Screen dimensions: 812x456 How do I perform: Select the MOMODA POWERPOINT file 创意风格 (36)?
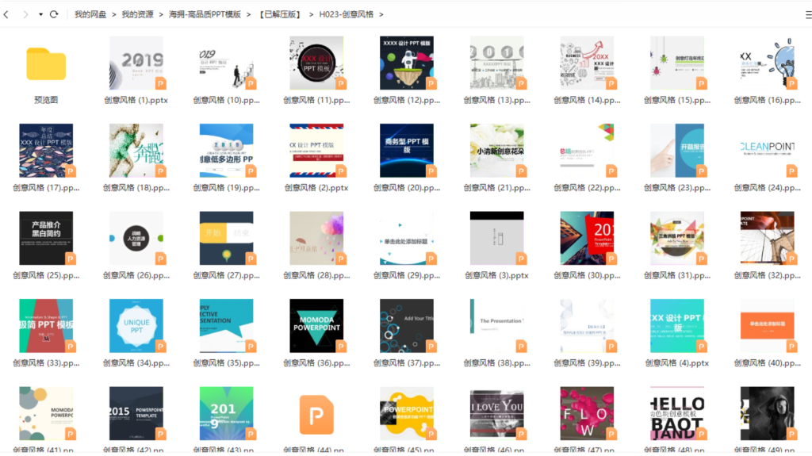click(316, 325)
